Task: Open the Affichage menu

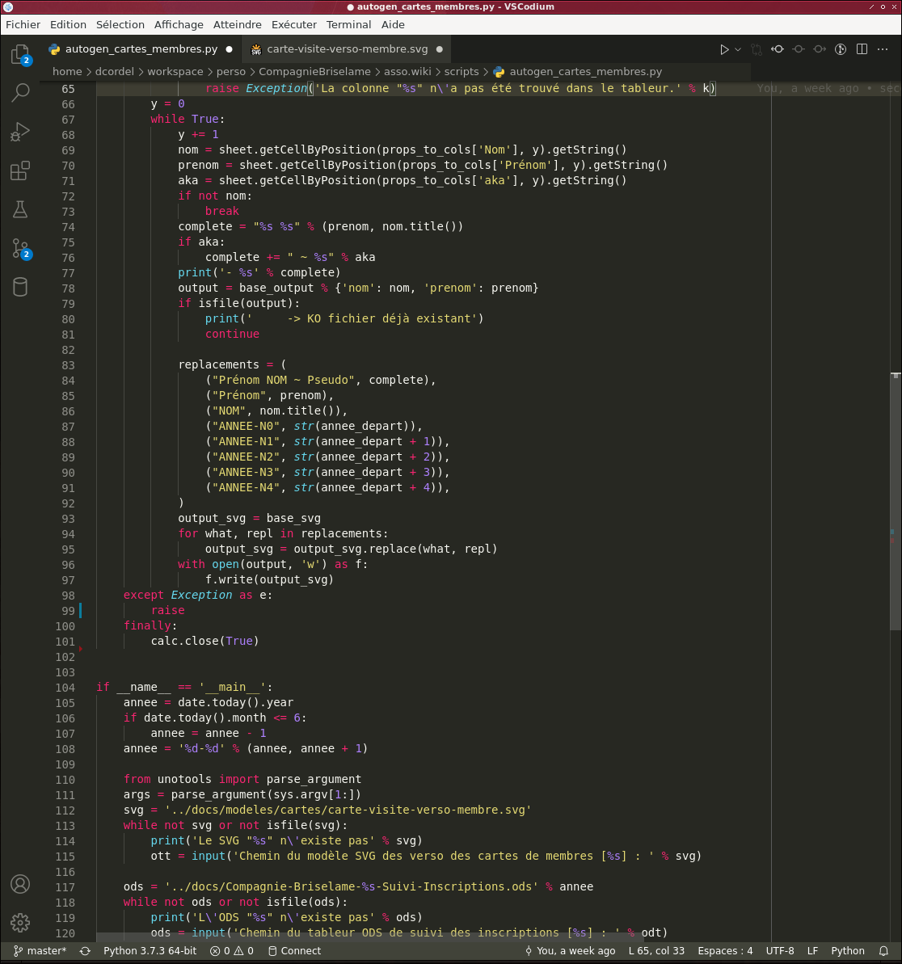Action: point(179,24)
